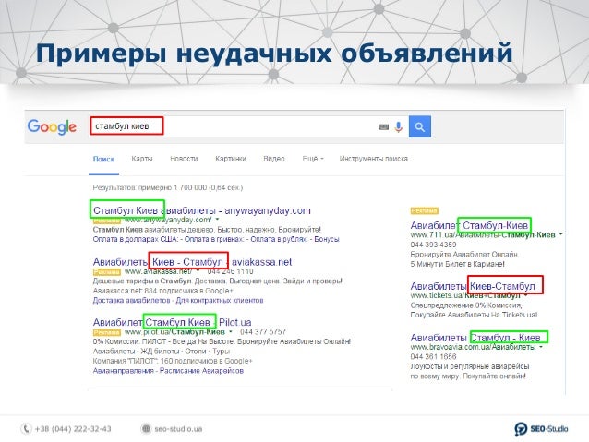Image resolution: width=589 pixels, height=442 pixels.
Task: Open the 711.ua 'Авиабилет Стамбул-Киев' ad
Action: [469, 225]
